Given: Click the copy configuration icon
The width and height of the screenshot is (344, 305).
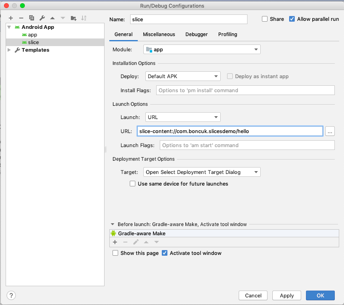Looking at the screenshot, I should (32, 18).
